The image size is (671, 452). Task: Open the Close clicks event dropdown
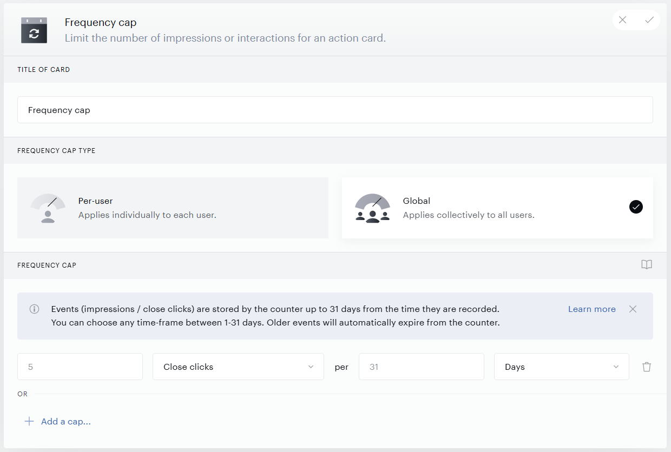tap(238, 367)
